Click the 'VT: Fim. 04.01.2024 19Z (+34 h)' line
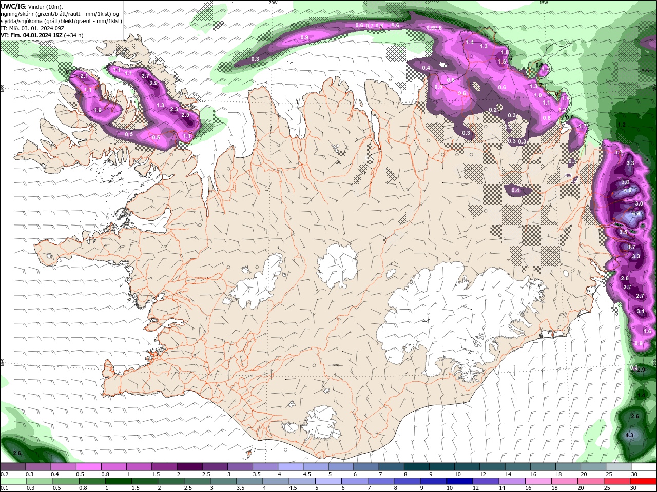Image resolution: width=657 pixels, height=492 pixels. [42, 35]
